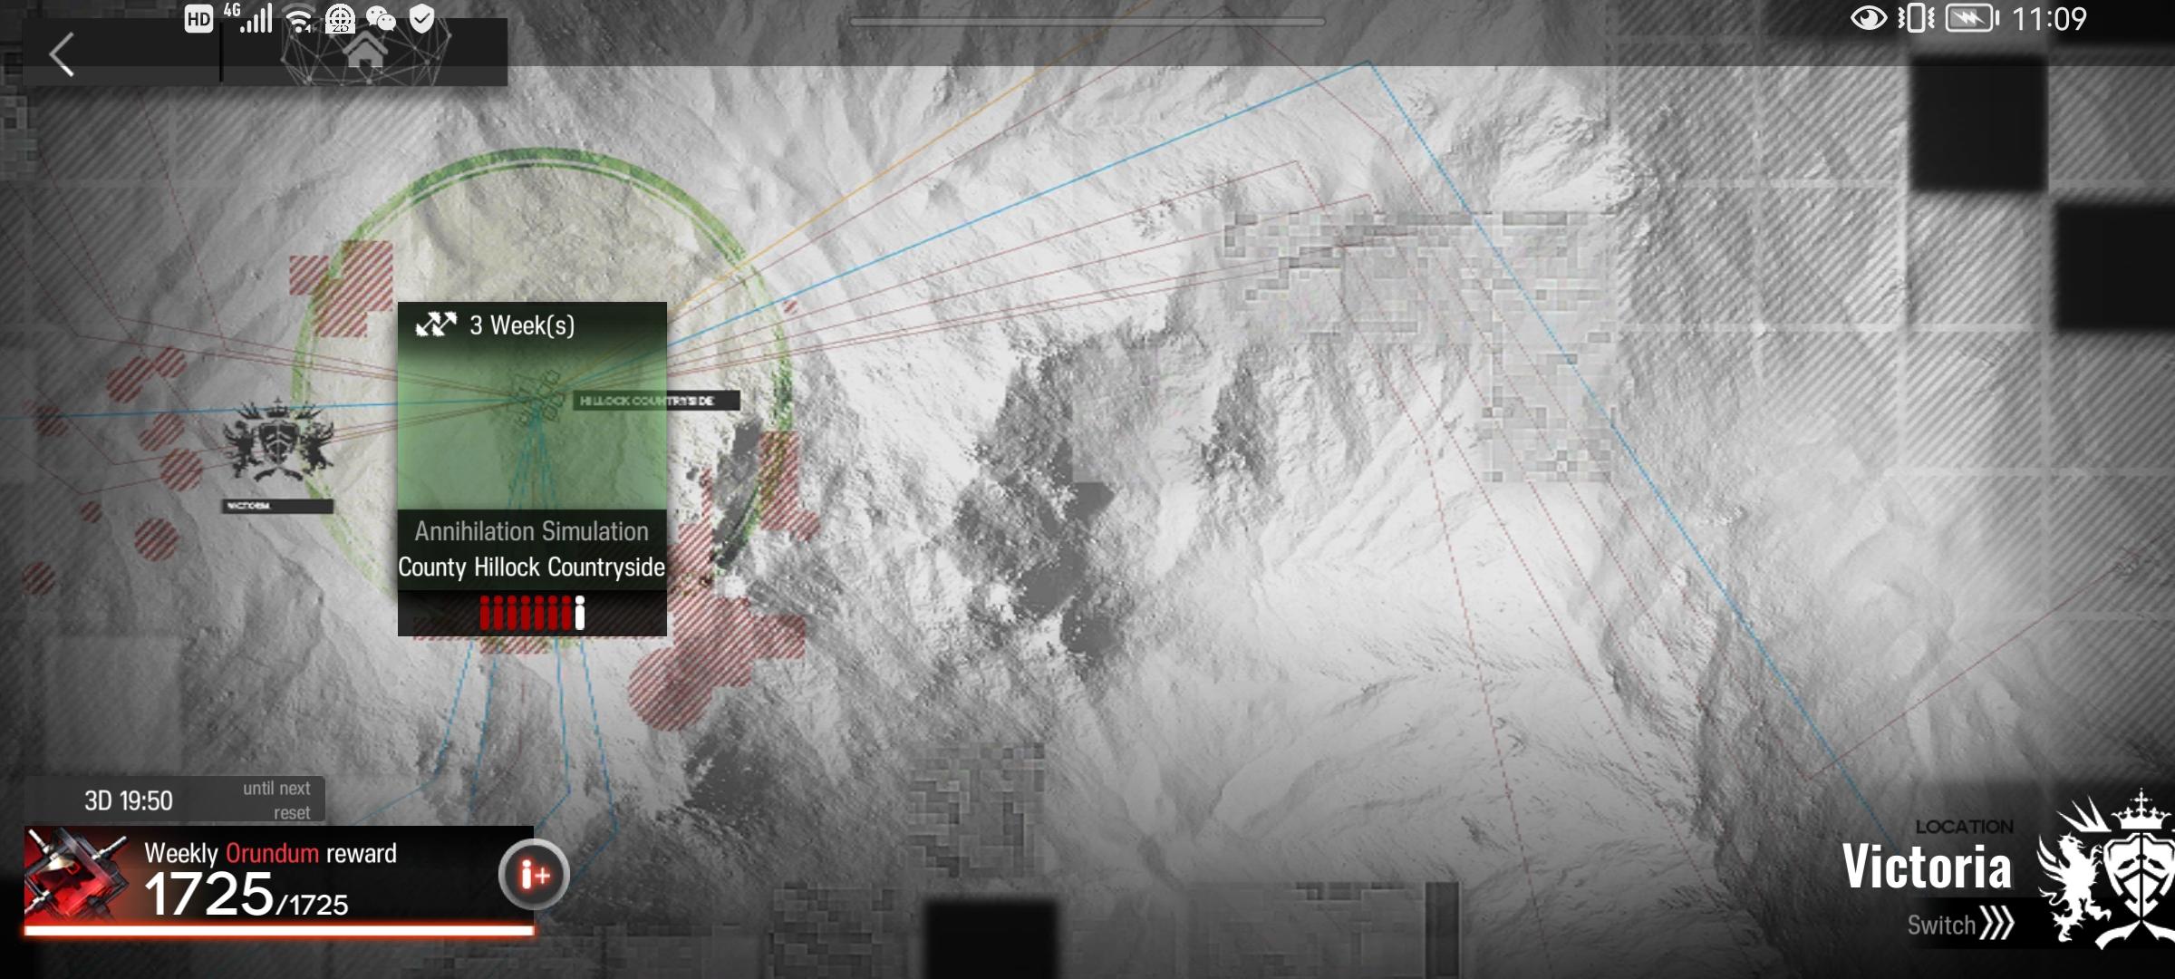The width and height of the screenshot is (2175, 979).
Task: Tap the 11:09 clock in status bar
Action: [x=2049, y=19]
